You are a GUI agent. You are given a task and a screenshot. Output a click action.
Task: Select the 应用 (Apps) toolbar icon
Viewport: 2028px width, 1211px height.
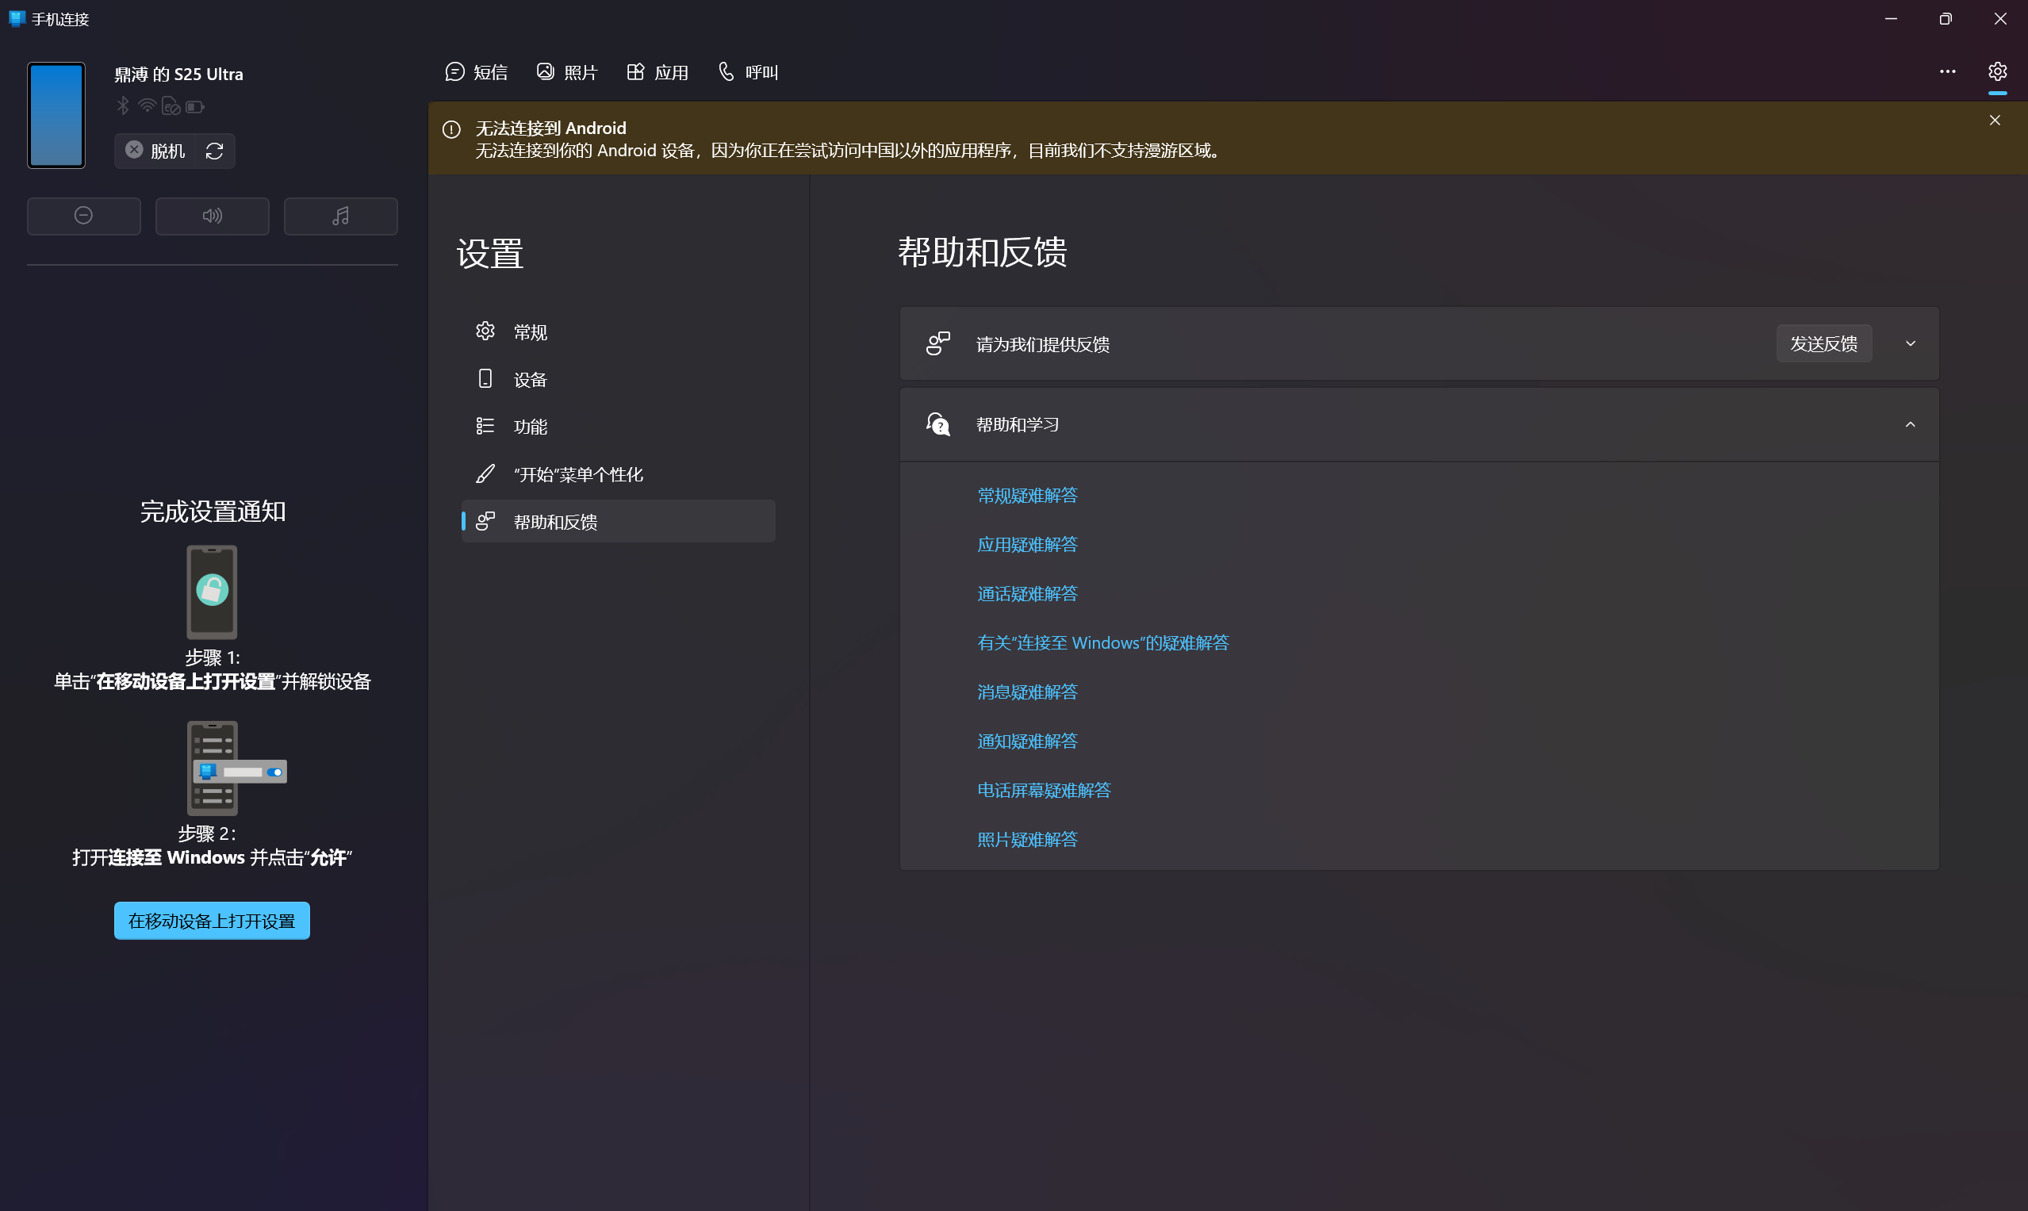pos(636,72)
